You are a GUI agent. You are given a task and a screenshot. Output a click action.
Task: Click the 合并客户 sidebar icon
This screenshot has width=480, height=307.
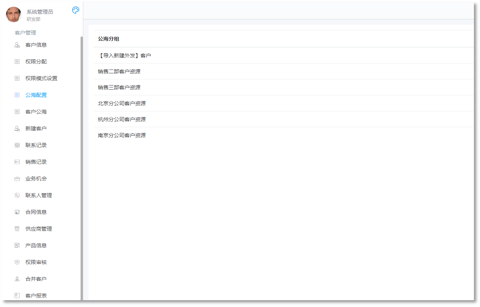coord(17,279)
